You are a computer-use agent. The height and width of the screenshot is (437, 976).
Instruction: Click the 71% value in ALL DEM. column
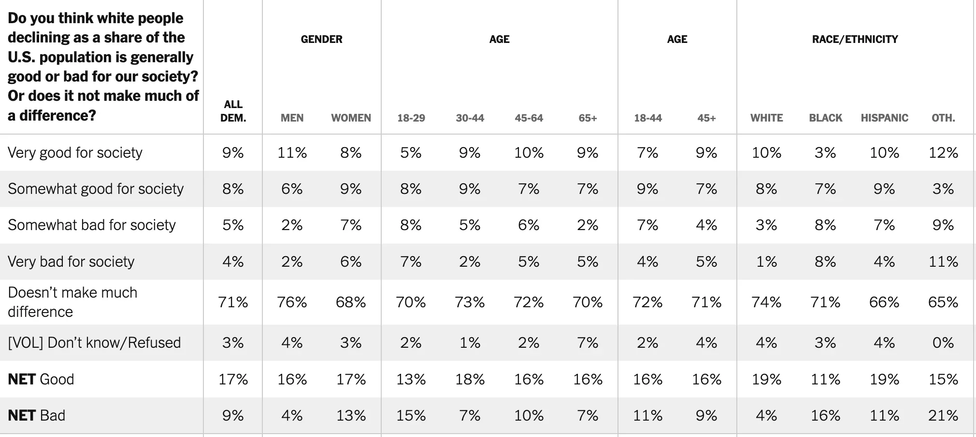pos(233,302)
